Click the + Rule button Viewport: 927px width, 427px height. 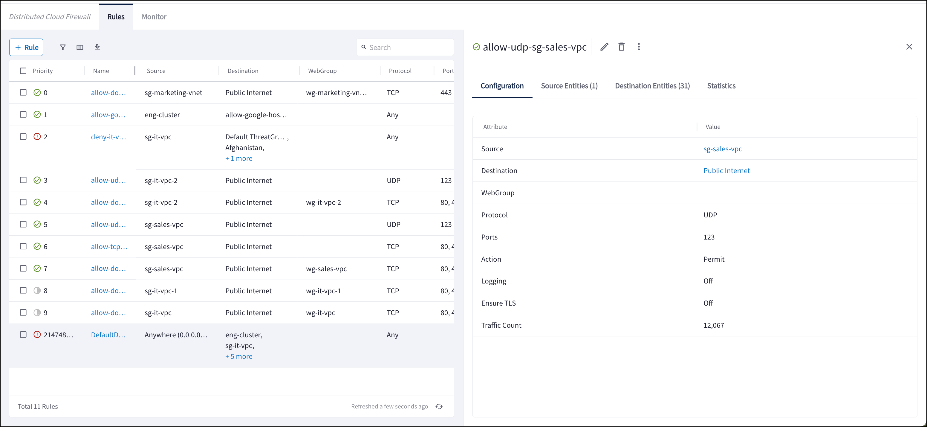click(x=26, y=47)
